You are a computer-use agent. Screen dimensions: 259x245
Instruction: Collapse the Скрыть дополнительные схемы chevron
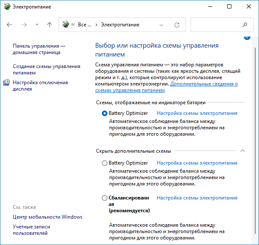coord(242,151)
